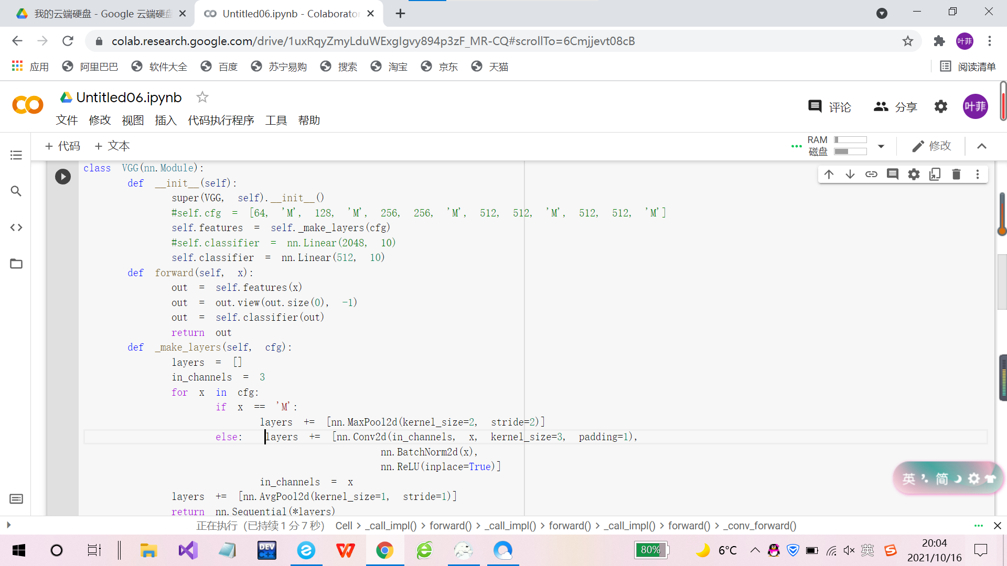The height and width of the screenshot is (566, 1007).
Task: Bookmark this page with star icon
Action: coord(908,41)
